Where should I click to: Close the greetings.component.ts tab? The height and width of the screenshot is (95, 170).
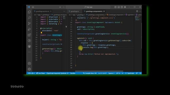coord(104,11)
